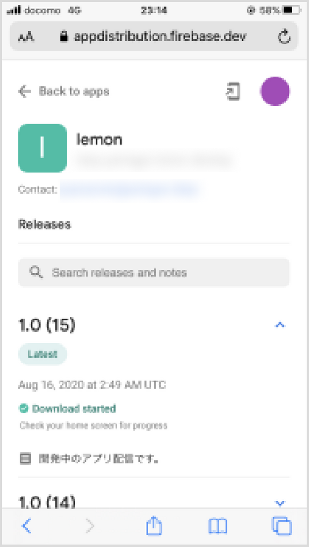Expand the 1.0 (14) release chevron

point(280,503)
